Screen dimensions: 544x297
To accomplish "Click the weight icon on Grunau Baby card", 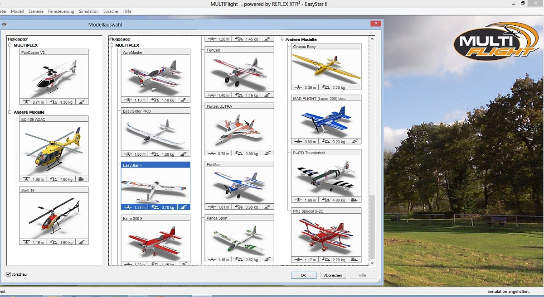I will click(326, 87).
